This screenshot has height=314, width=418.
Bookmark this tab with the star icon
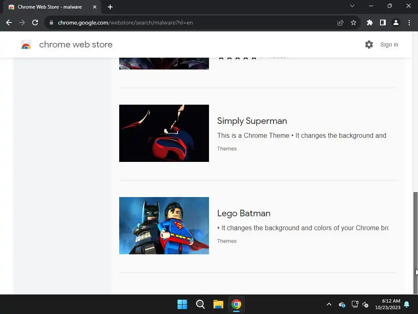[x=354, y=23]
